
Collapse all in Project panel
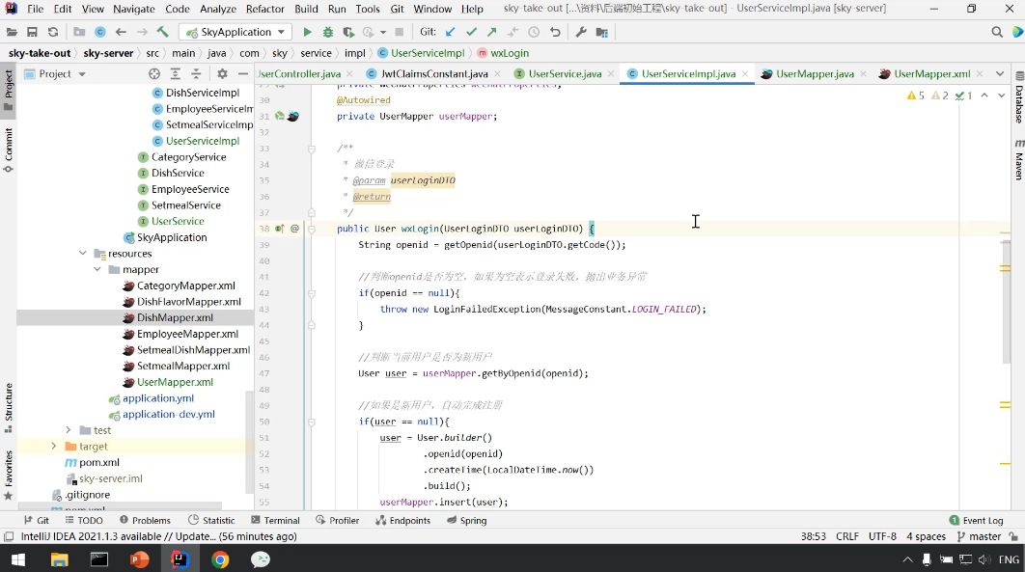pyautogui.click(x=196, y=73)
